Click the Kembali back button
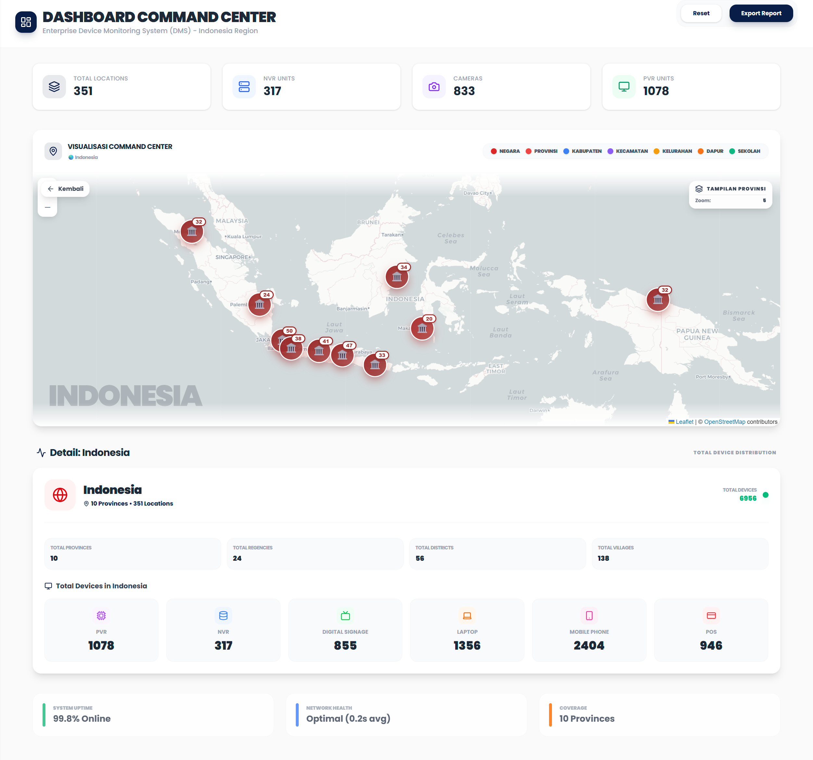 tap(66, 189)
